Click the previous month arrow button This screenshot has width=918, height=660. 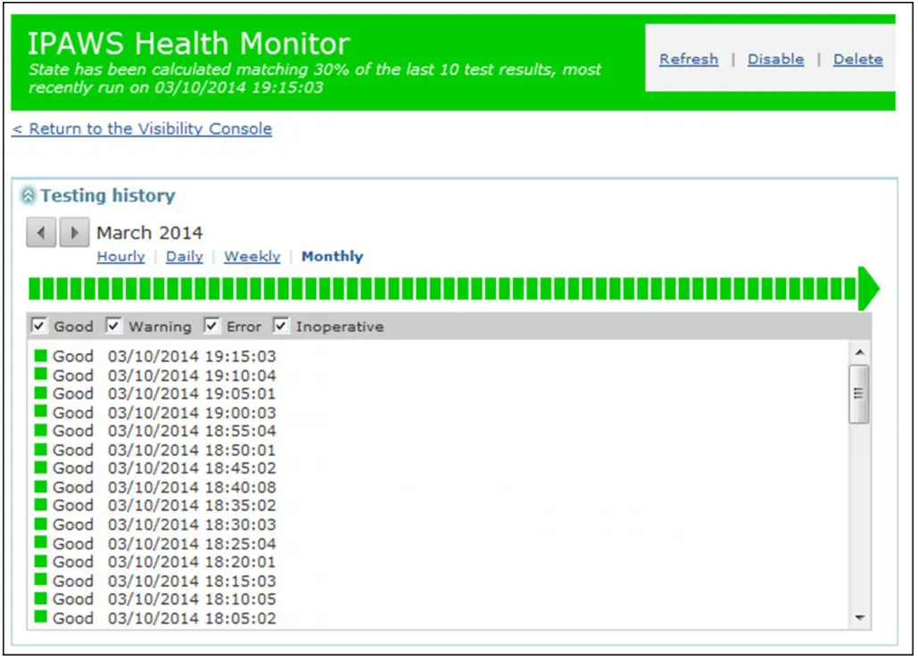click(41, 234)
